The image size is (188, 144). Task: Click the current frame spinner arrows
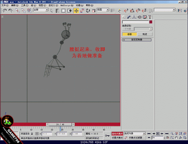(164, 138)
